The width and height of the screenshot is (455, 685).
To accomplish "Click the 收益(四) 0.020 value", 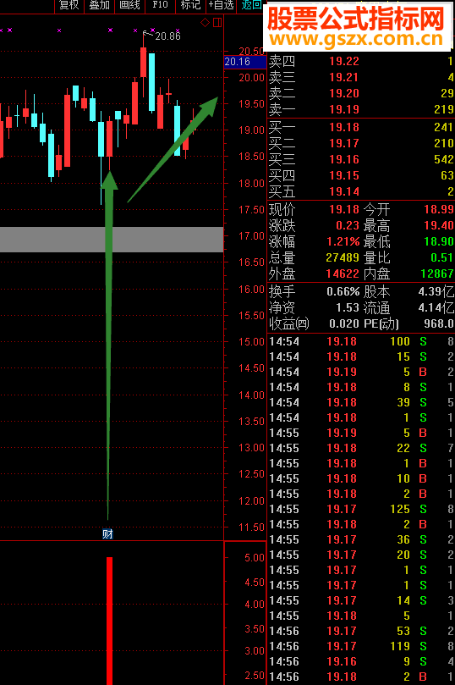I will 344,323.
